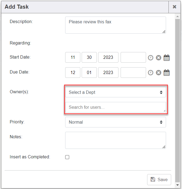Click the empty Start Date time field
This screenshot has height=189, width=182.
tap(133, 57)
